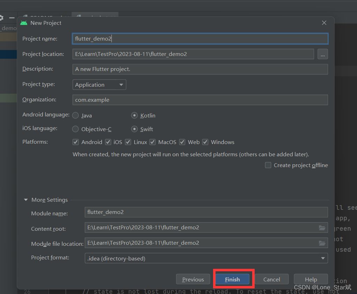Edit the Description field

coord(200,69)
